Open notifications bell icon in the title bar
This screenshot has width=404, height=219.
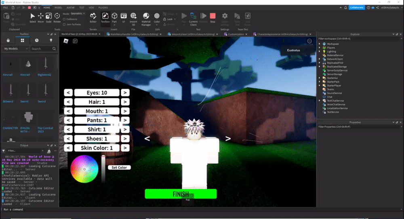[x=345, y=7]
